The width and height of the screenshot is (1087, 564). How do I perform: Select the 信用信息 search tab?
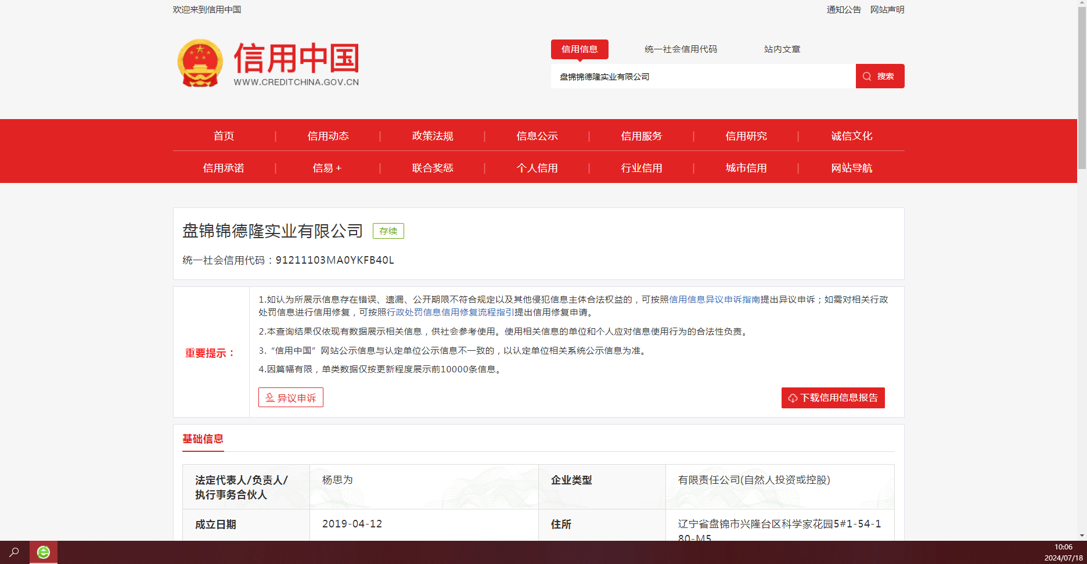pos(579,49)
